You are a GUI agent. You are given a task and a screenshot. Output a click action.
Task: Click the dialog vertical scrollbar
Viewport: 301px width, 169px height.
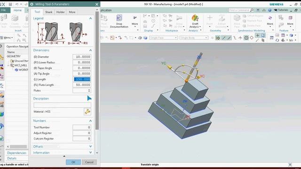pyautogui.click(x=97, y=71)
